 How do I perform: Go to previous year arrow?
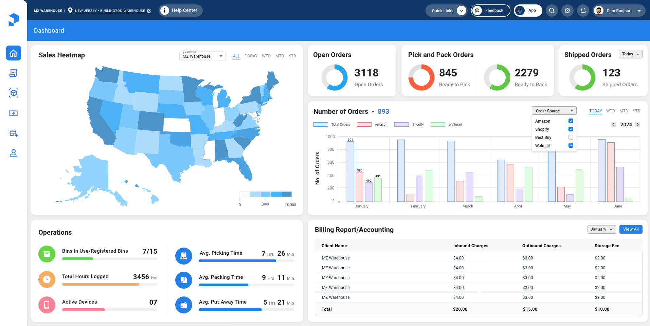613,124
